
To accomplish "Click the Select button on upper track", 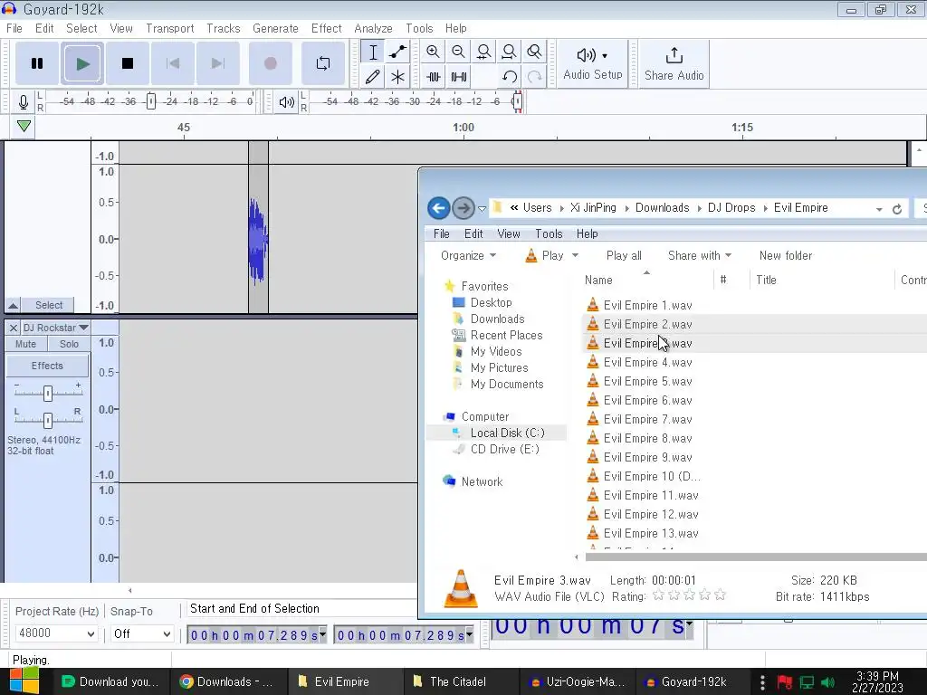I will pyautogui.click(x=49, y=305).
